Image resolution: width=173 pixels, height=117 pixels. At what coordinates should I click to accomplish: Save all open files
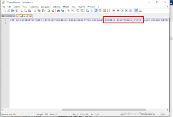[17, 11]
